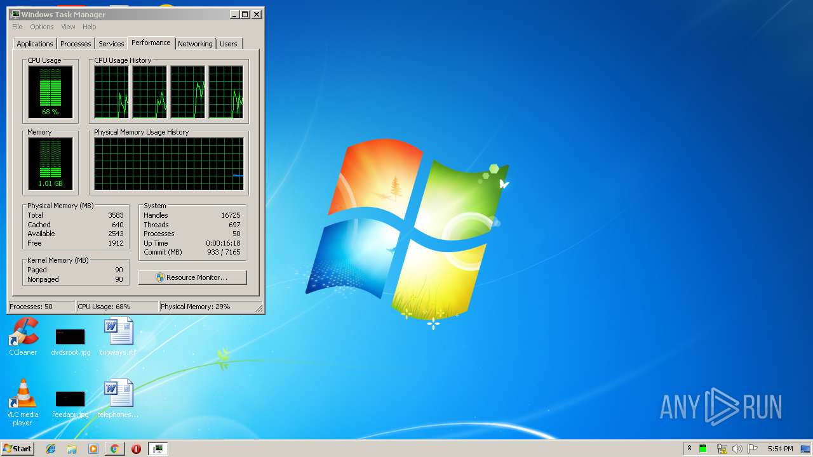813x457 pixels.
Task: Click the fourth CPU usage history graph
Action: click(226, 92)
